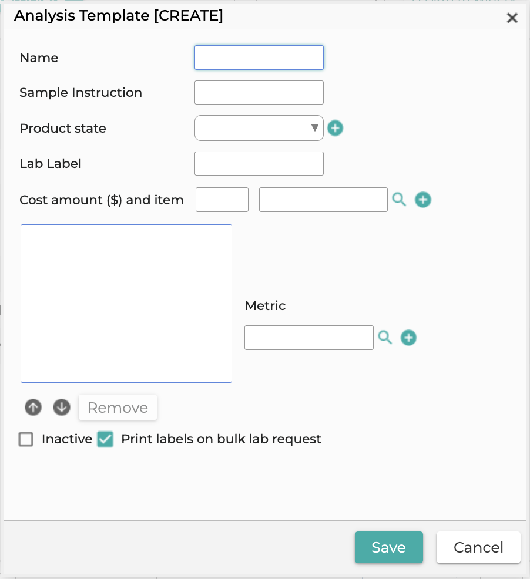Tick the Inactive checkbox
This screenshot has width=530, height=579.
26,439
